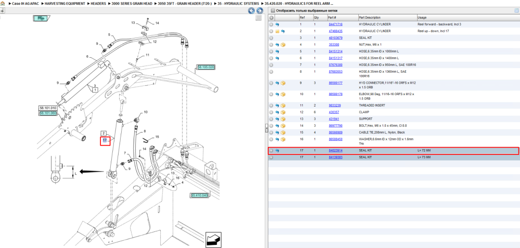Open the '3000 SERIES GRAIN HEAD' breadcrumb
520x248 pixels.
coord(132,3)
